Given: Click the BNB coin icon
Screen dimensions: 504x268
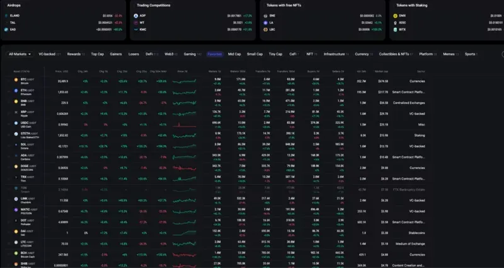Looking at the screenshot, I should 16,102.
